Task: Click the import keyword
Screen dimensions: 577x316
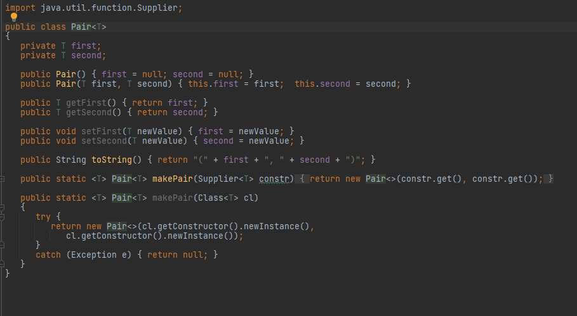Action: 20,8
